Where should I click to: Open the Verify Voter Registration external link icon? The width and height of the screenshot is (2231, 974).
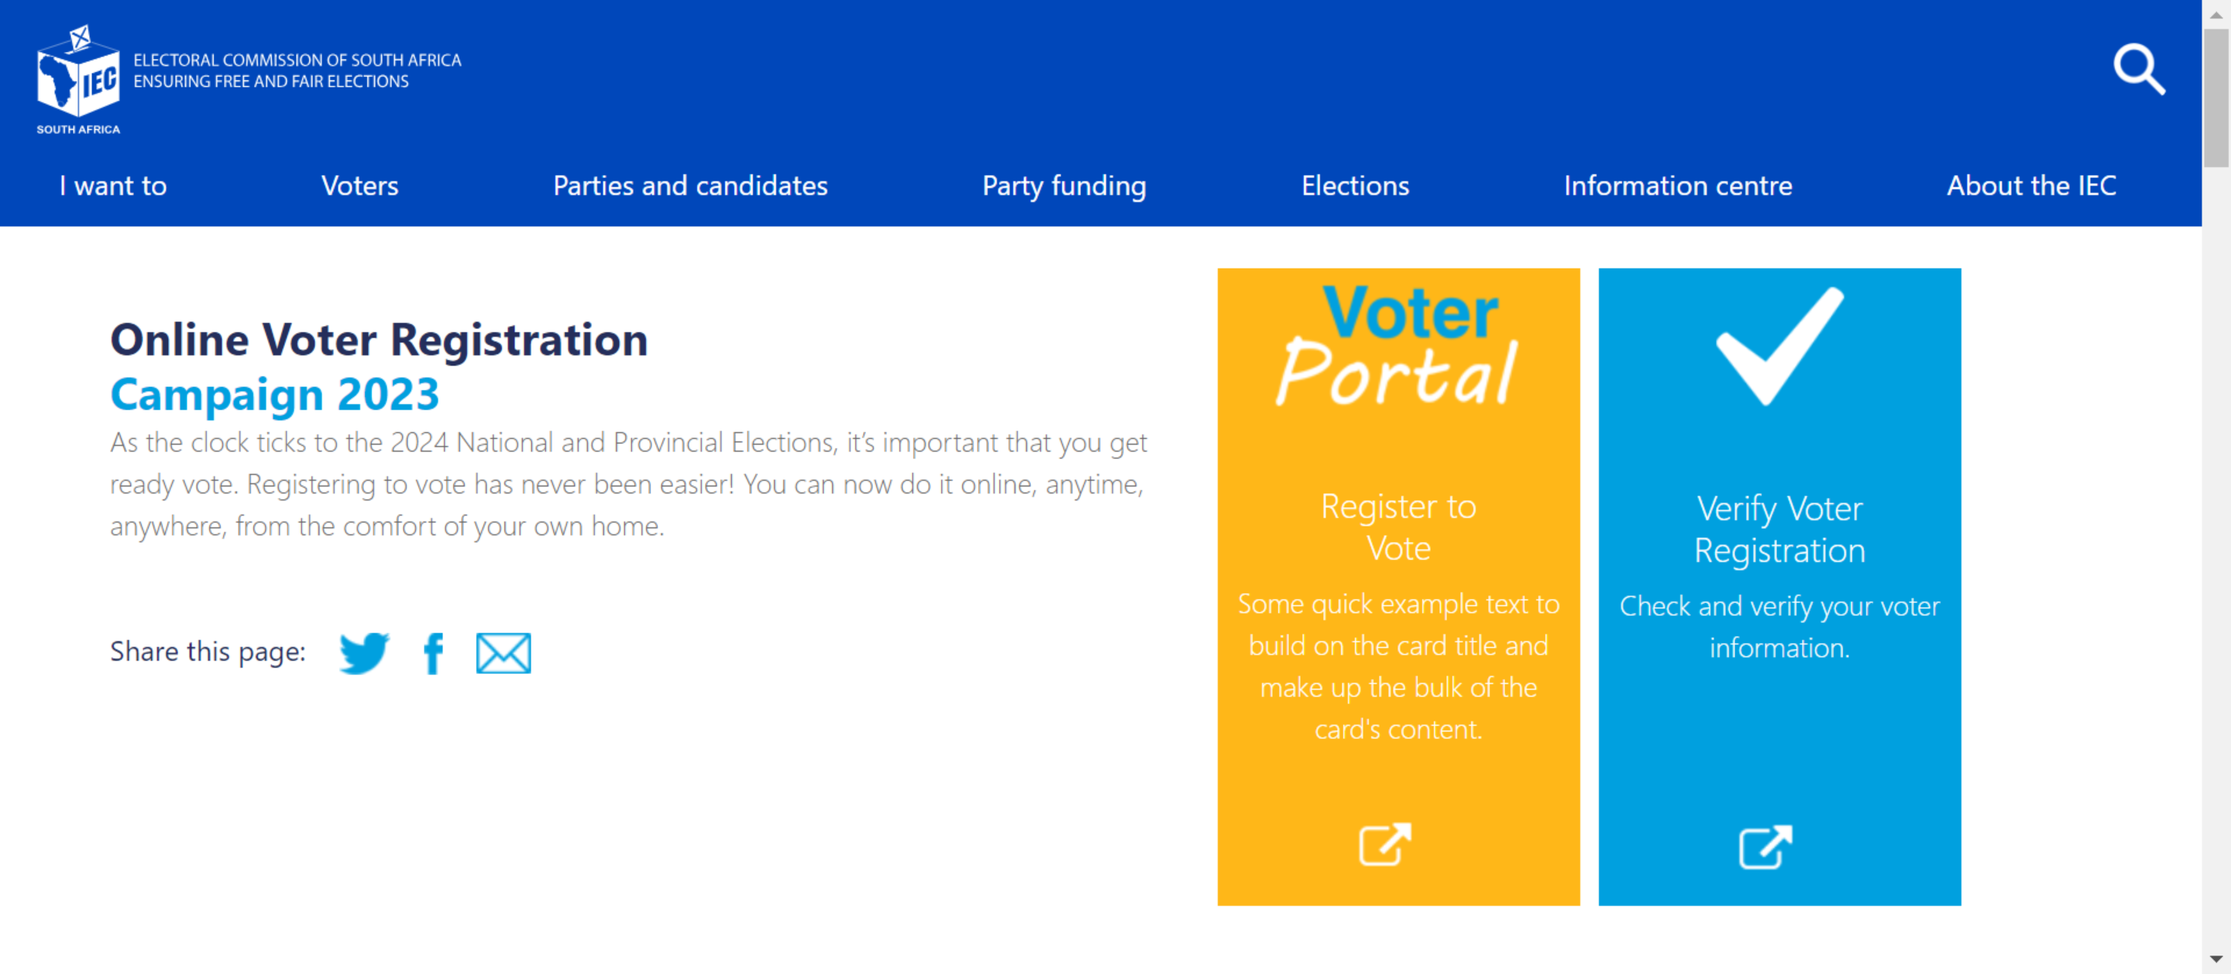pos(1765,846)
